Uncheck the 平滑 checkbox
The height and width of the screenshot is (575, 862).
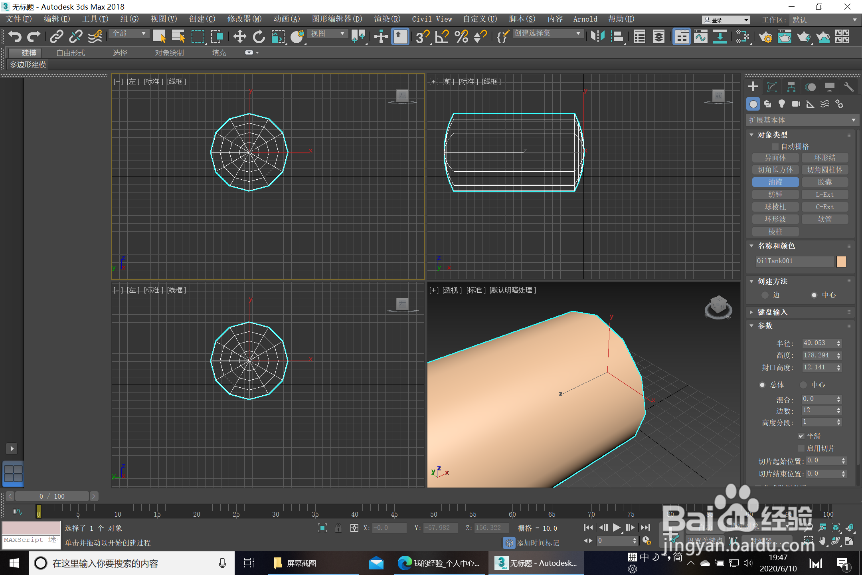(x=801, y=436)
